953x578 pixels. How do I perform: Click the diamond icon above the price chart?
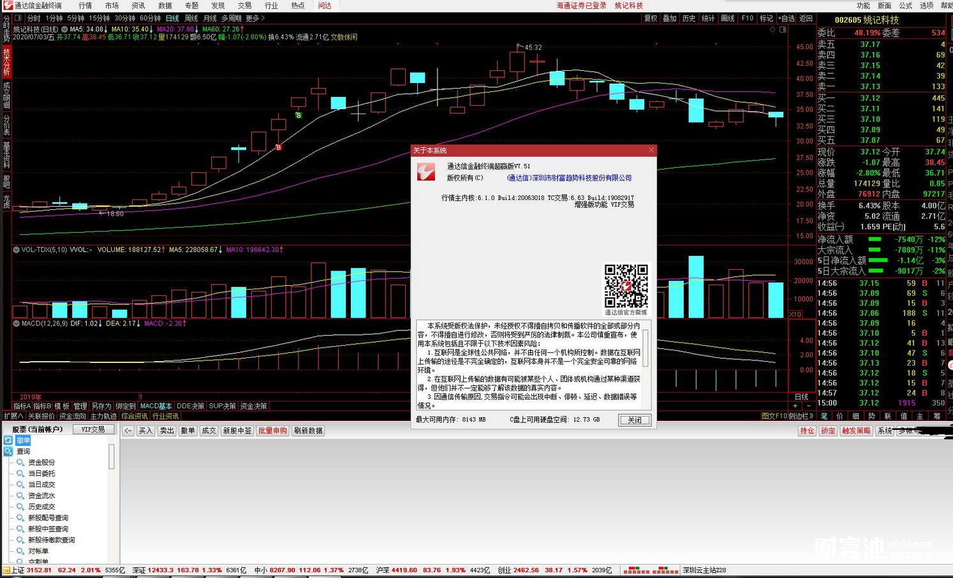(x=773, y=29)
